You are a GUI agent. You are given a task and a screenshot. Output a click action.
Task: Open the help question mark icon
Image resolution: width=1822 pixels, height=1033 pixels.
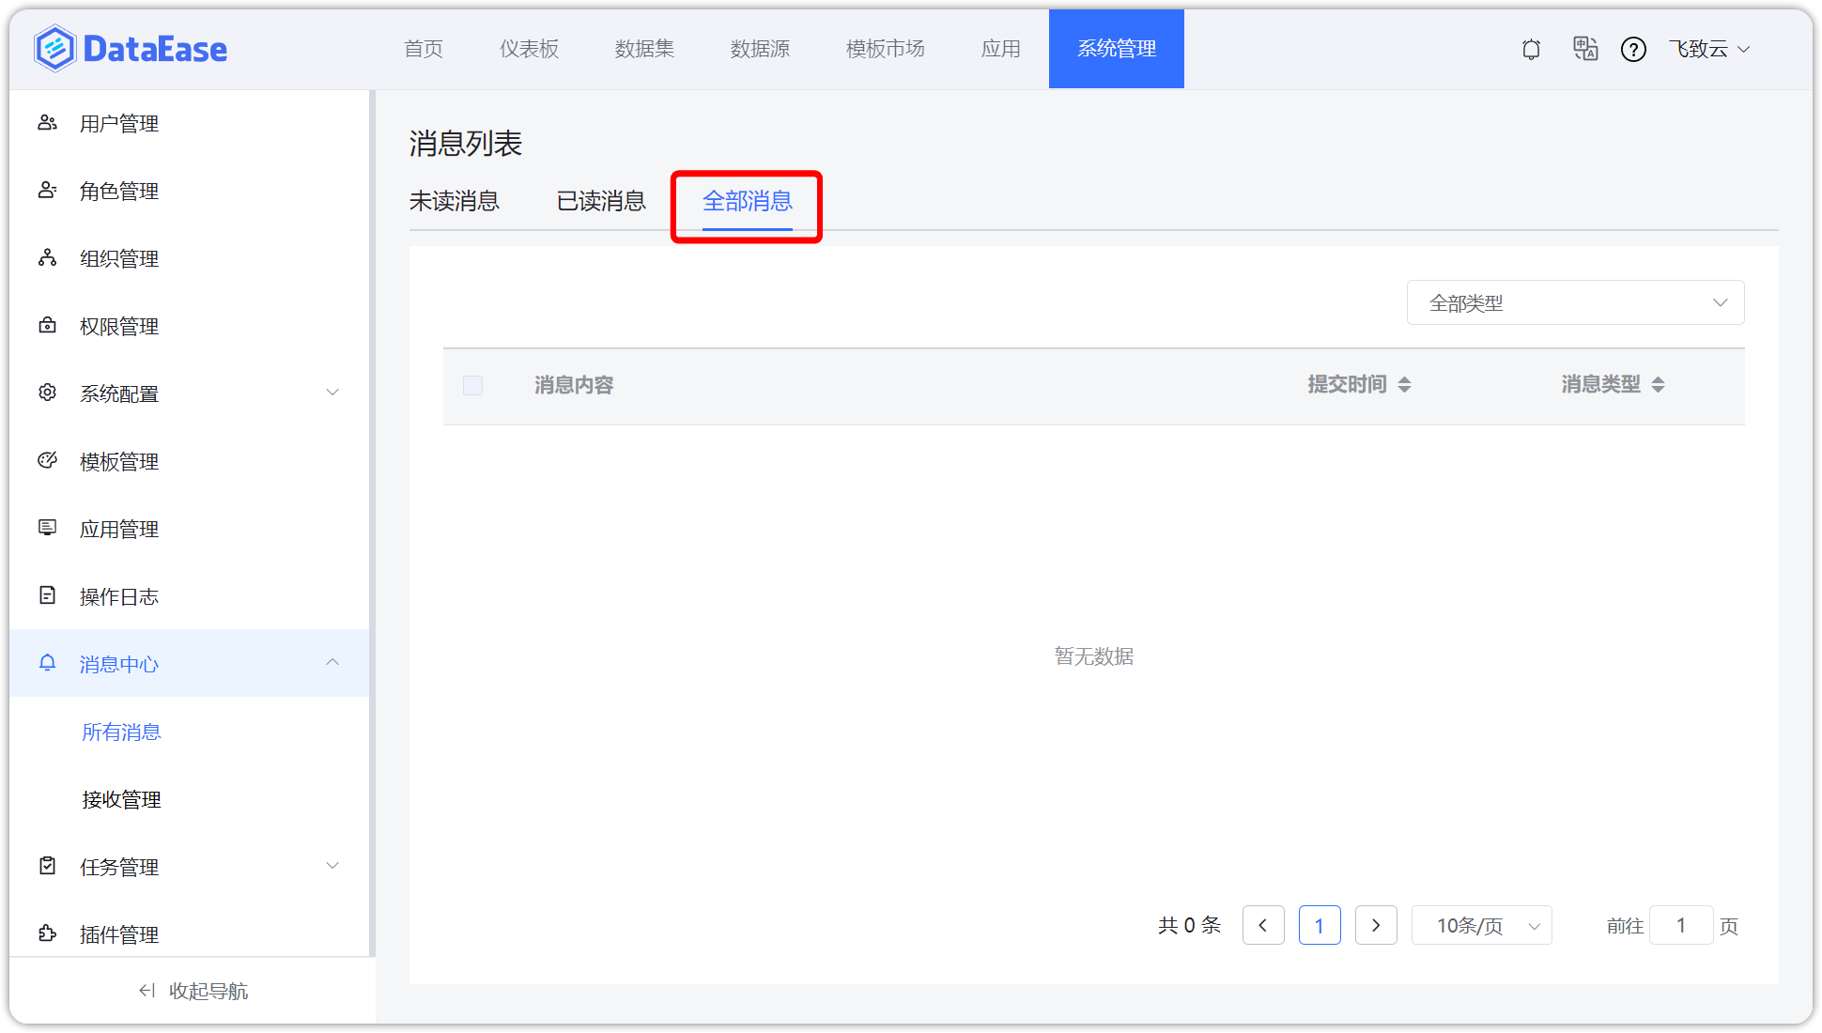point(1633,49)
